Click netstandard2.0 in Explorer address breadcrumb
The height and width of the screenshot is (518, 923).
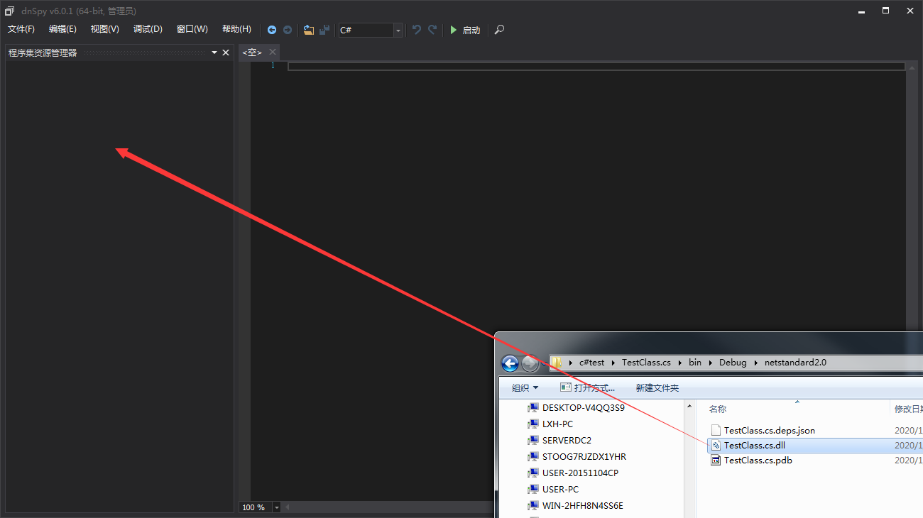[795, 363]
